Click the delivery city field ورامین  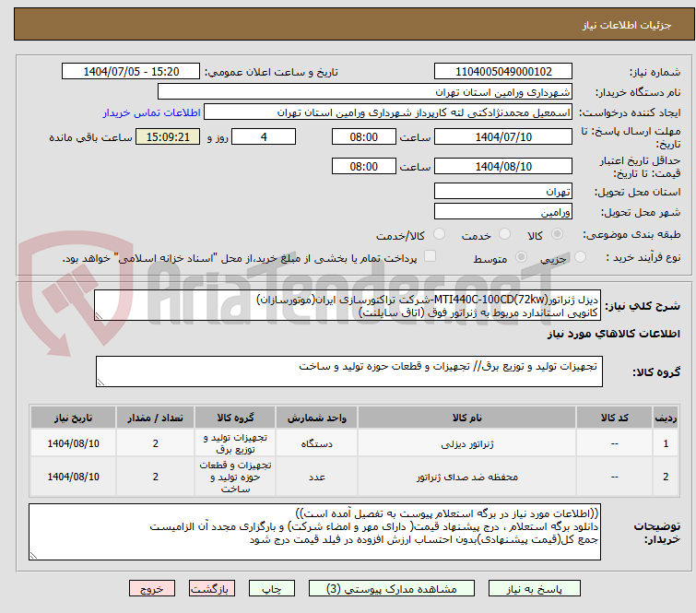tap(503, 211)
